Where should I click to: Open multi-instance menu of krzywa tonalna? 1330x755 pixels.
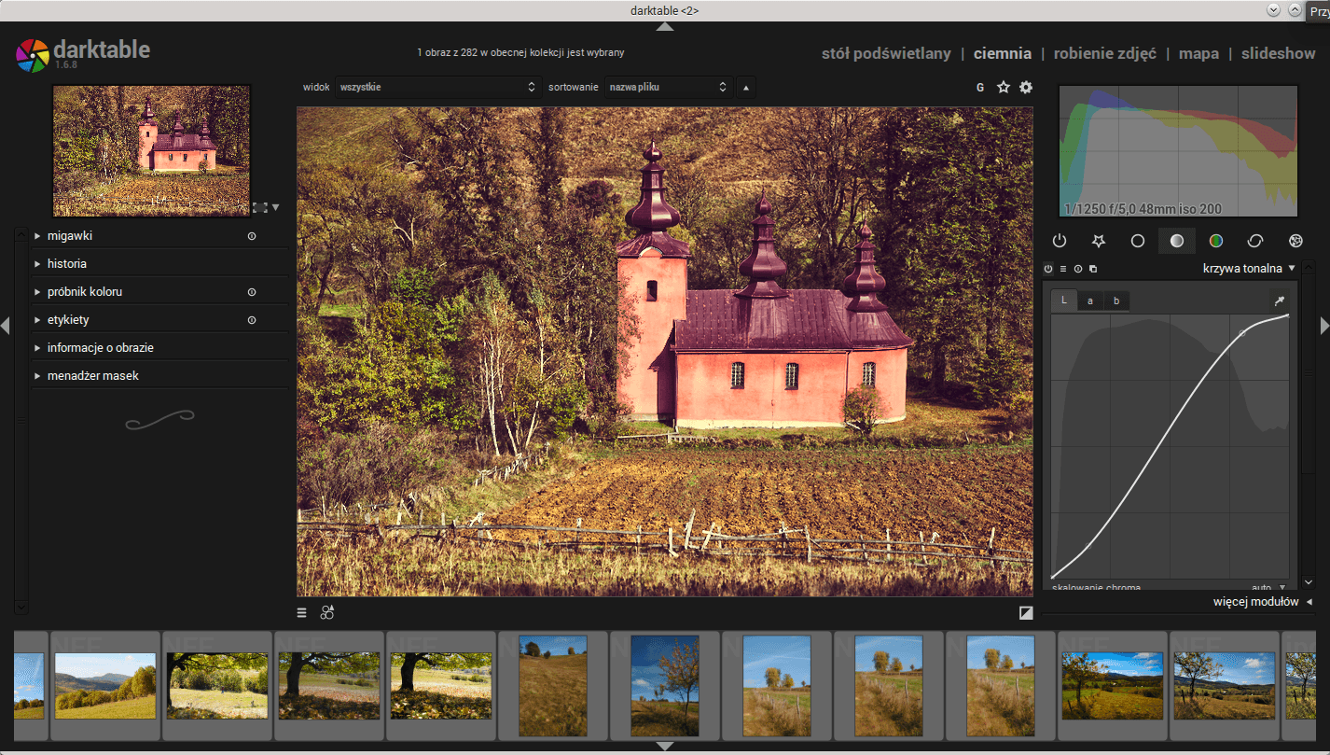(1093, 269)
